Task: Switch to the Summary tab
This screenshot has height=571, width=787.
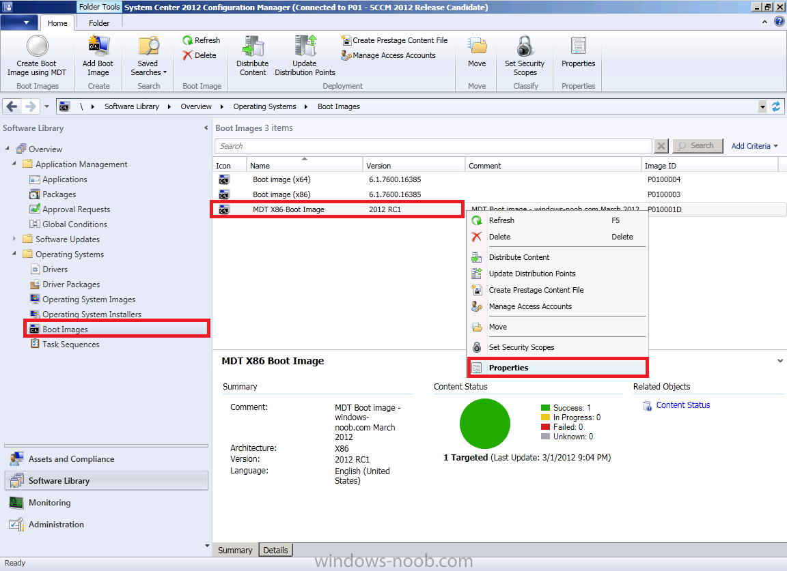Action: click(235, 550)
